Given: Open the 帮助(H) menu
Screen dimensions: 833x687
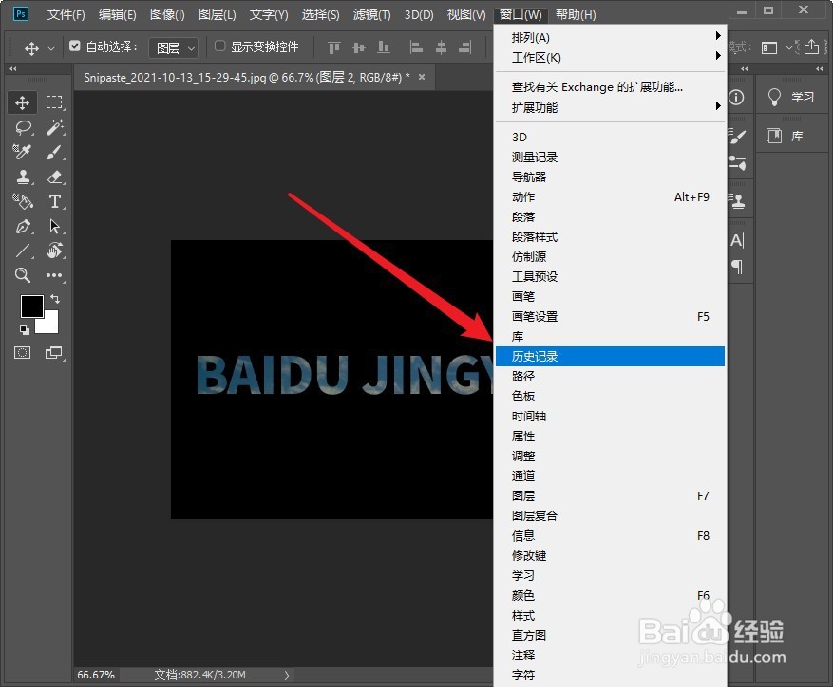Looking at the screenshot, I should [x=576, y=14].
